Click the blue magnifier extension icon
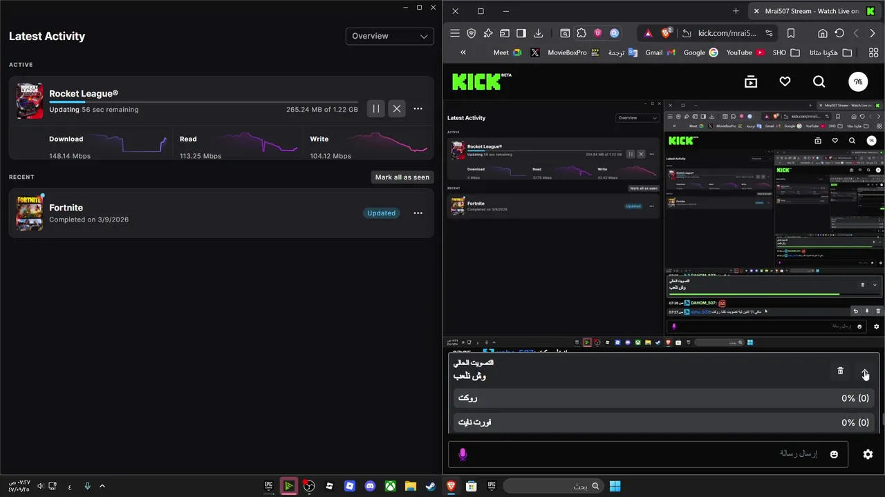The width and height of the screenshot is (885, 497). coord(614,33)
